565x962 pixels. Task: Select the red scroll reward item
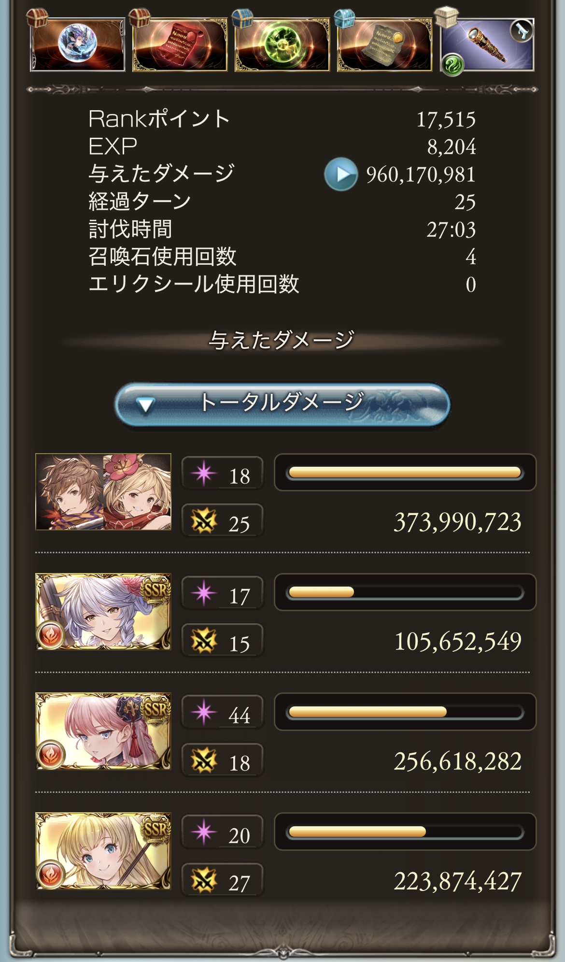(180, 44)
